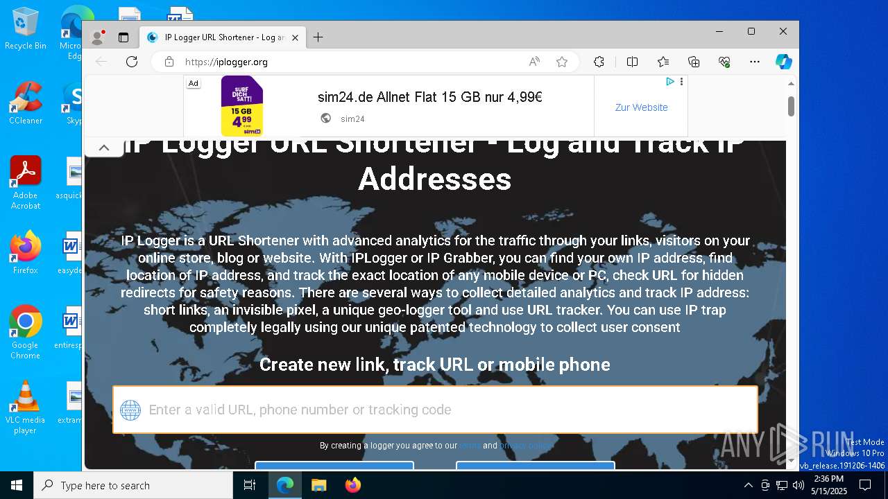Show hidden system tray icons
Image resolution: width=888 pixels, height=499 pixels.
tap(748, 485)
